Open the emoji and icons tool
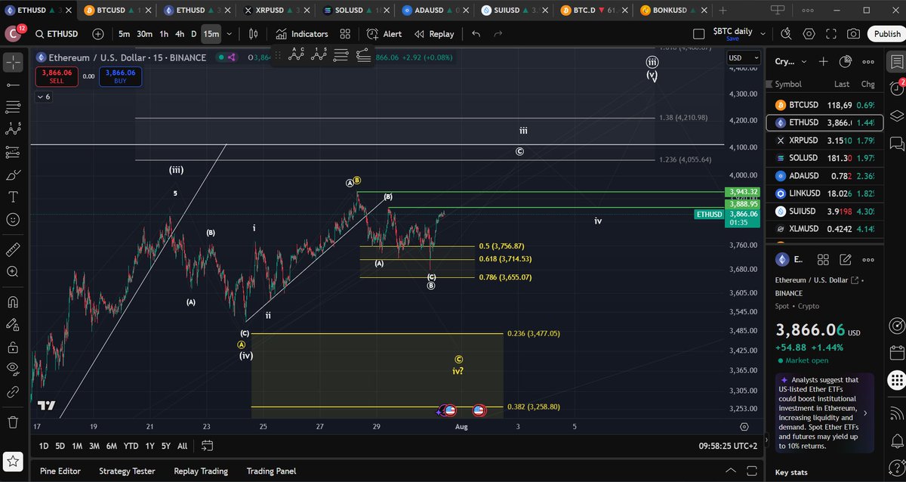906x482 pixels. click(x=13, y=219)
